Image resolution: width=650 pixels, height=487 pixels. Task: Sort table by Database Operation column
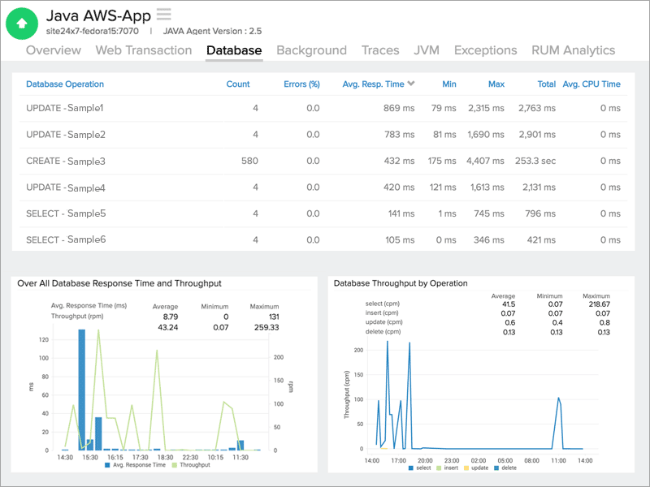coord(65,84)
